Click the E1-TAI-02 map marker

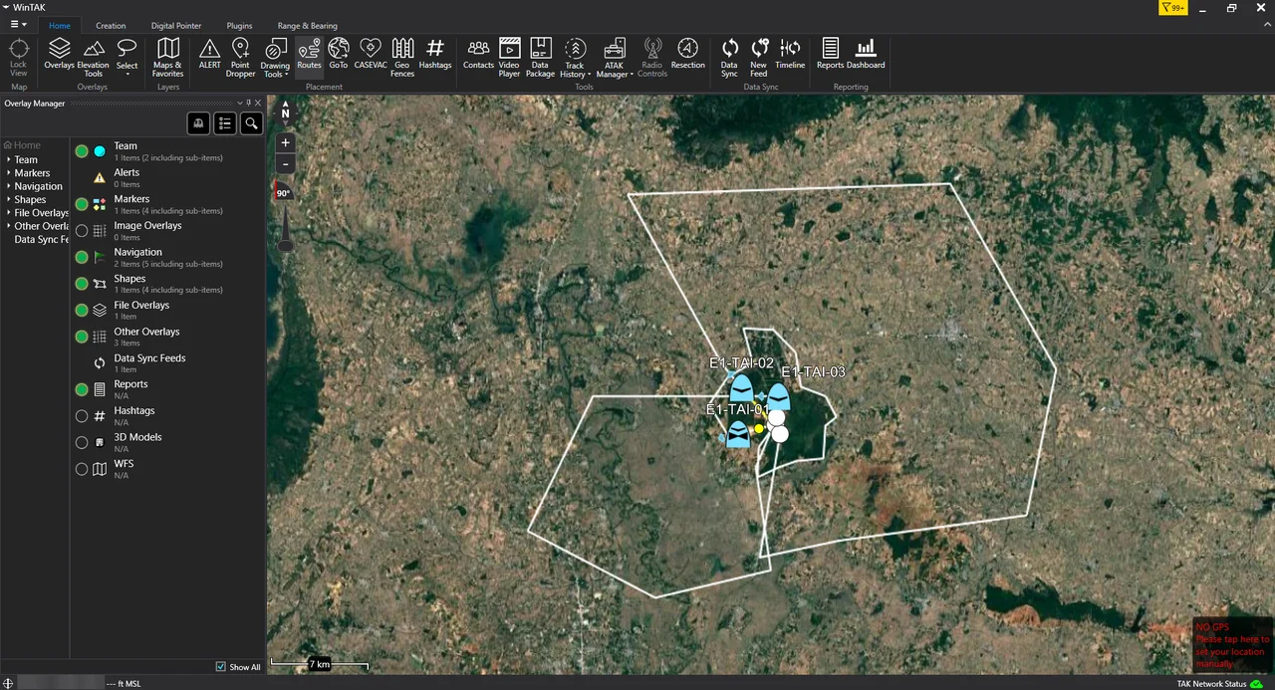coord(741,387)
